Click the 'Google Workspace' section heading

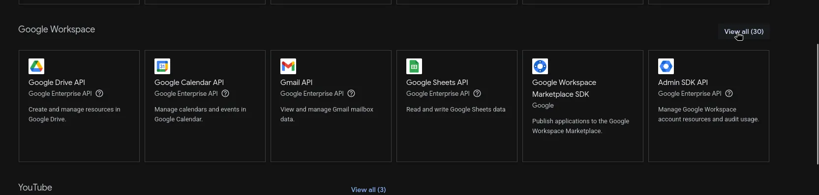point(57,29)
